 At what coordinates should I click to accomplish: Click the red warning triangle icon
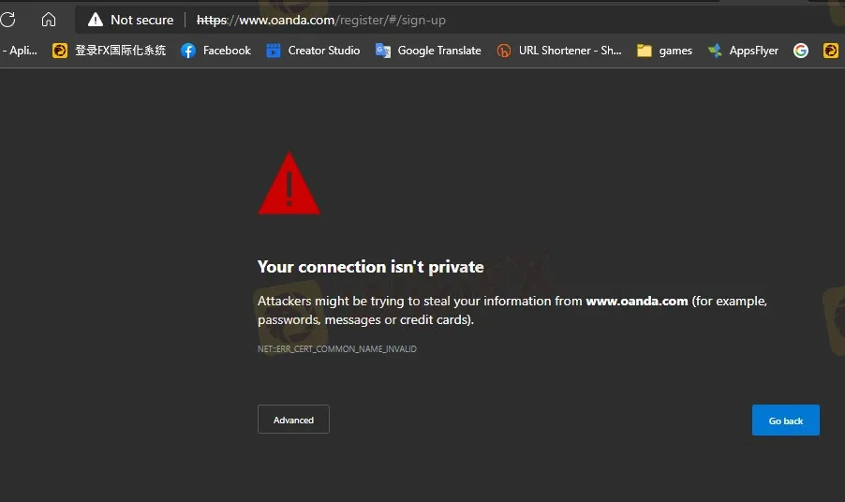tap(289, 184)
